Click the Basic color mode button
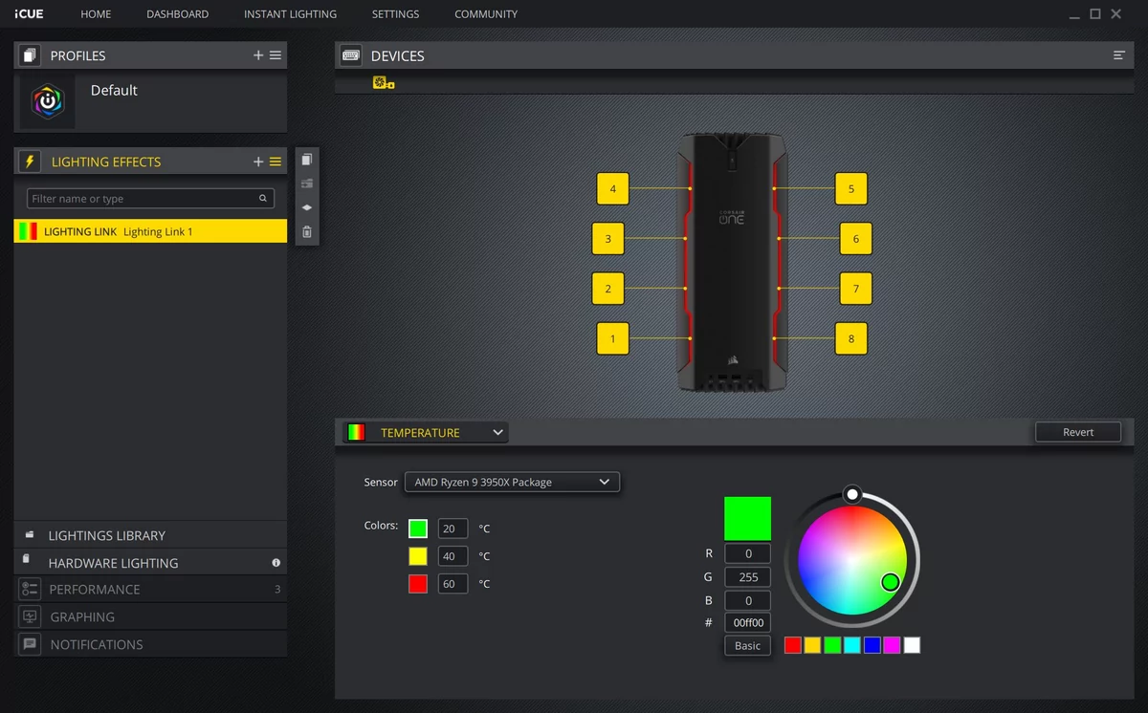Screen dimensions: 1148x713 (x=747, y=645)
